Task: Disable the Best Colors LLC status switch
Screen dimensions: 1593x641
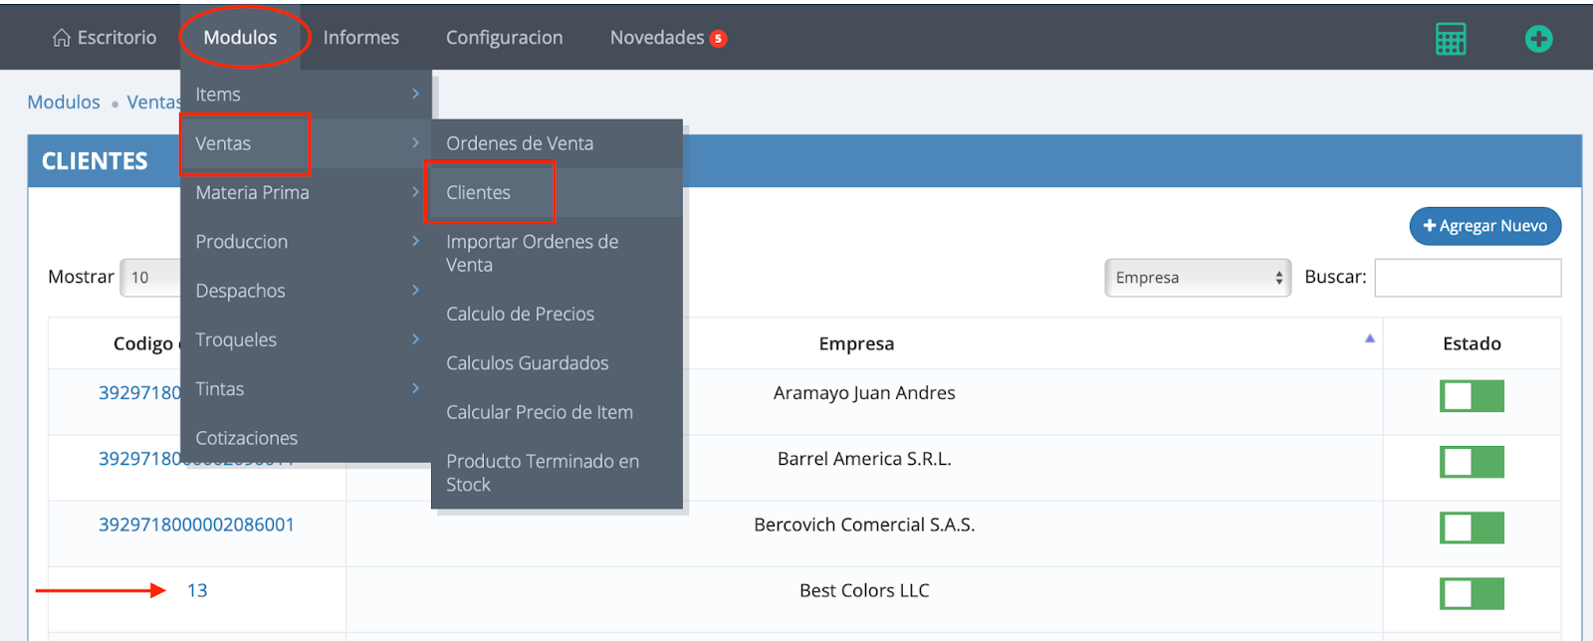Action: coord(1471,594)
